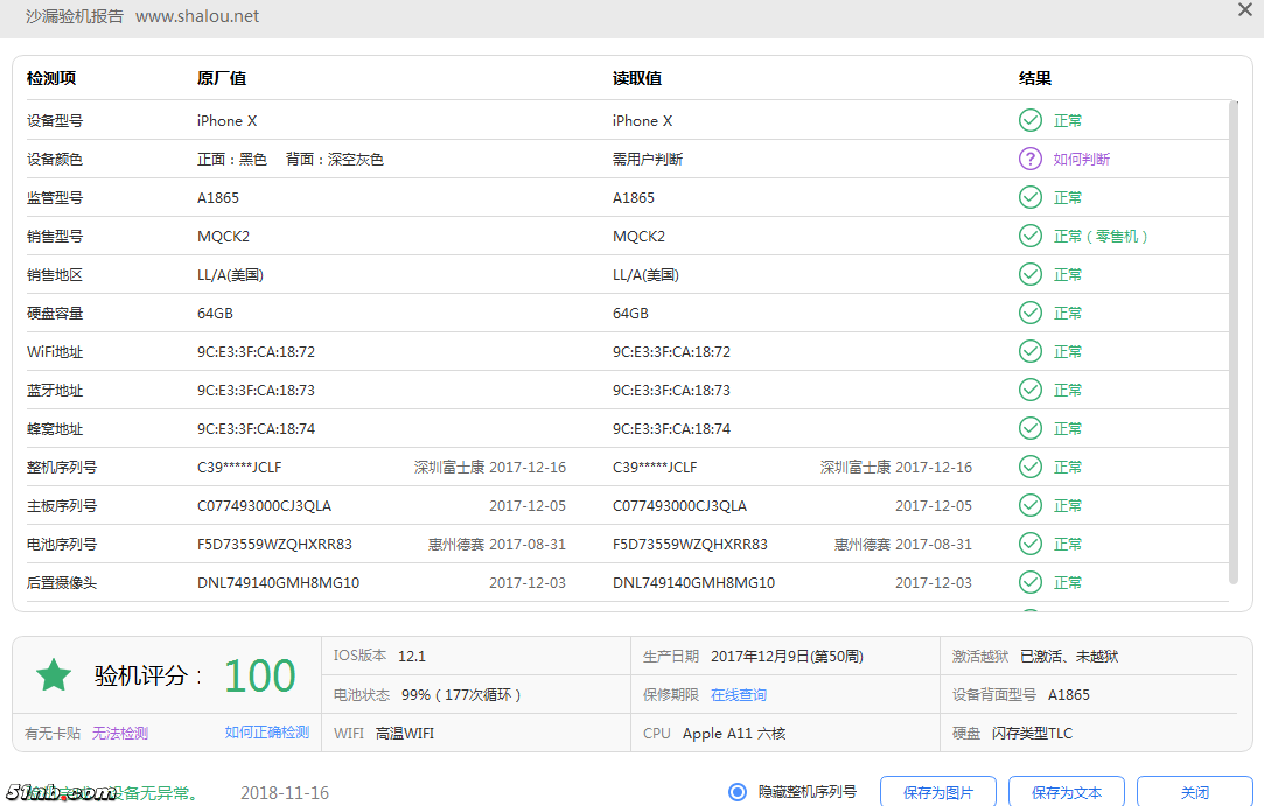Click the checkmark icon beside 蓝牙地址

[x=1031, y=390]
